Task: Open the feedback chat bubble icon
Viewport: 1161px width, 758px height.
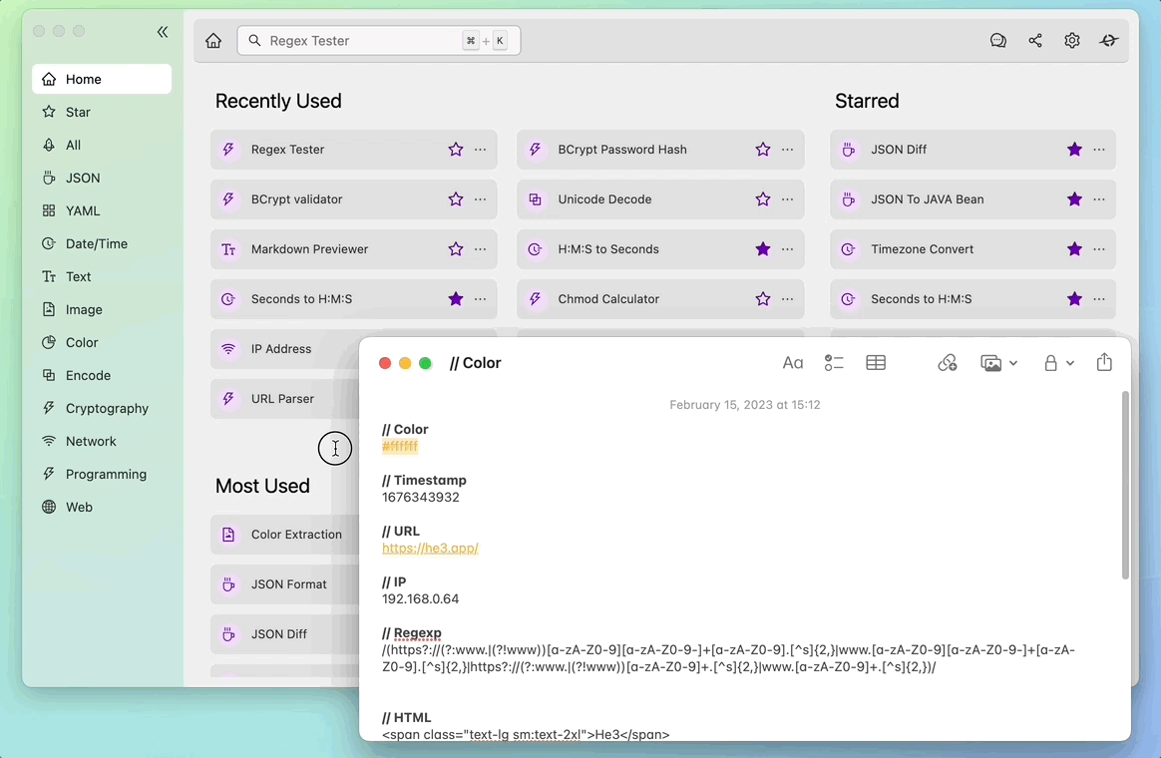Action: [997, 41]
